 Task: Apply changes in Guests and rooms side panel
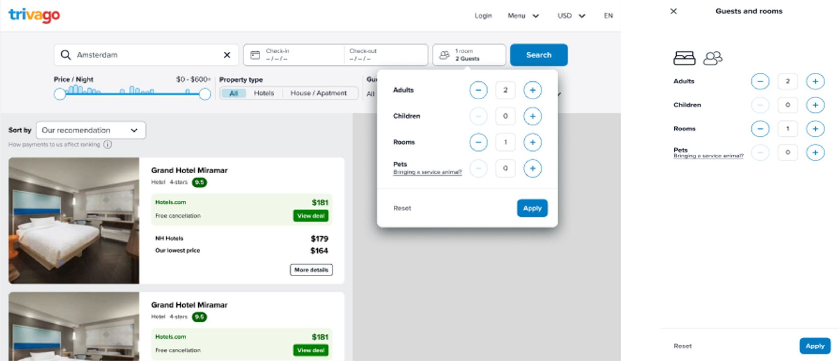[815, 346]
